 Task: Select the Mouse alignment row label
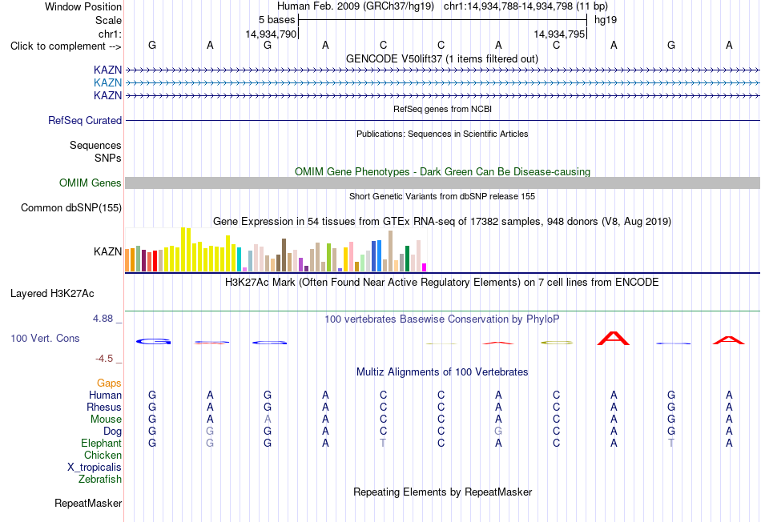click(106, 420)
